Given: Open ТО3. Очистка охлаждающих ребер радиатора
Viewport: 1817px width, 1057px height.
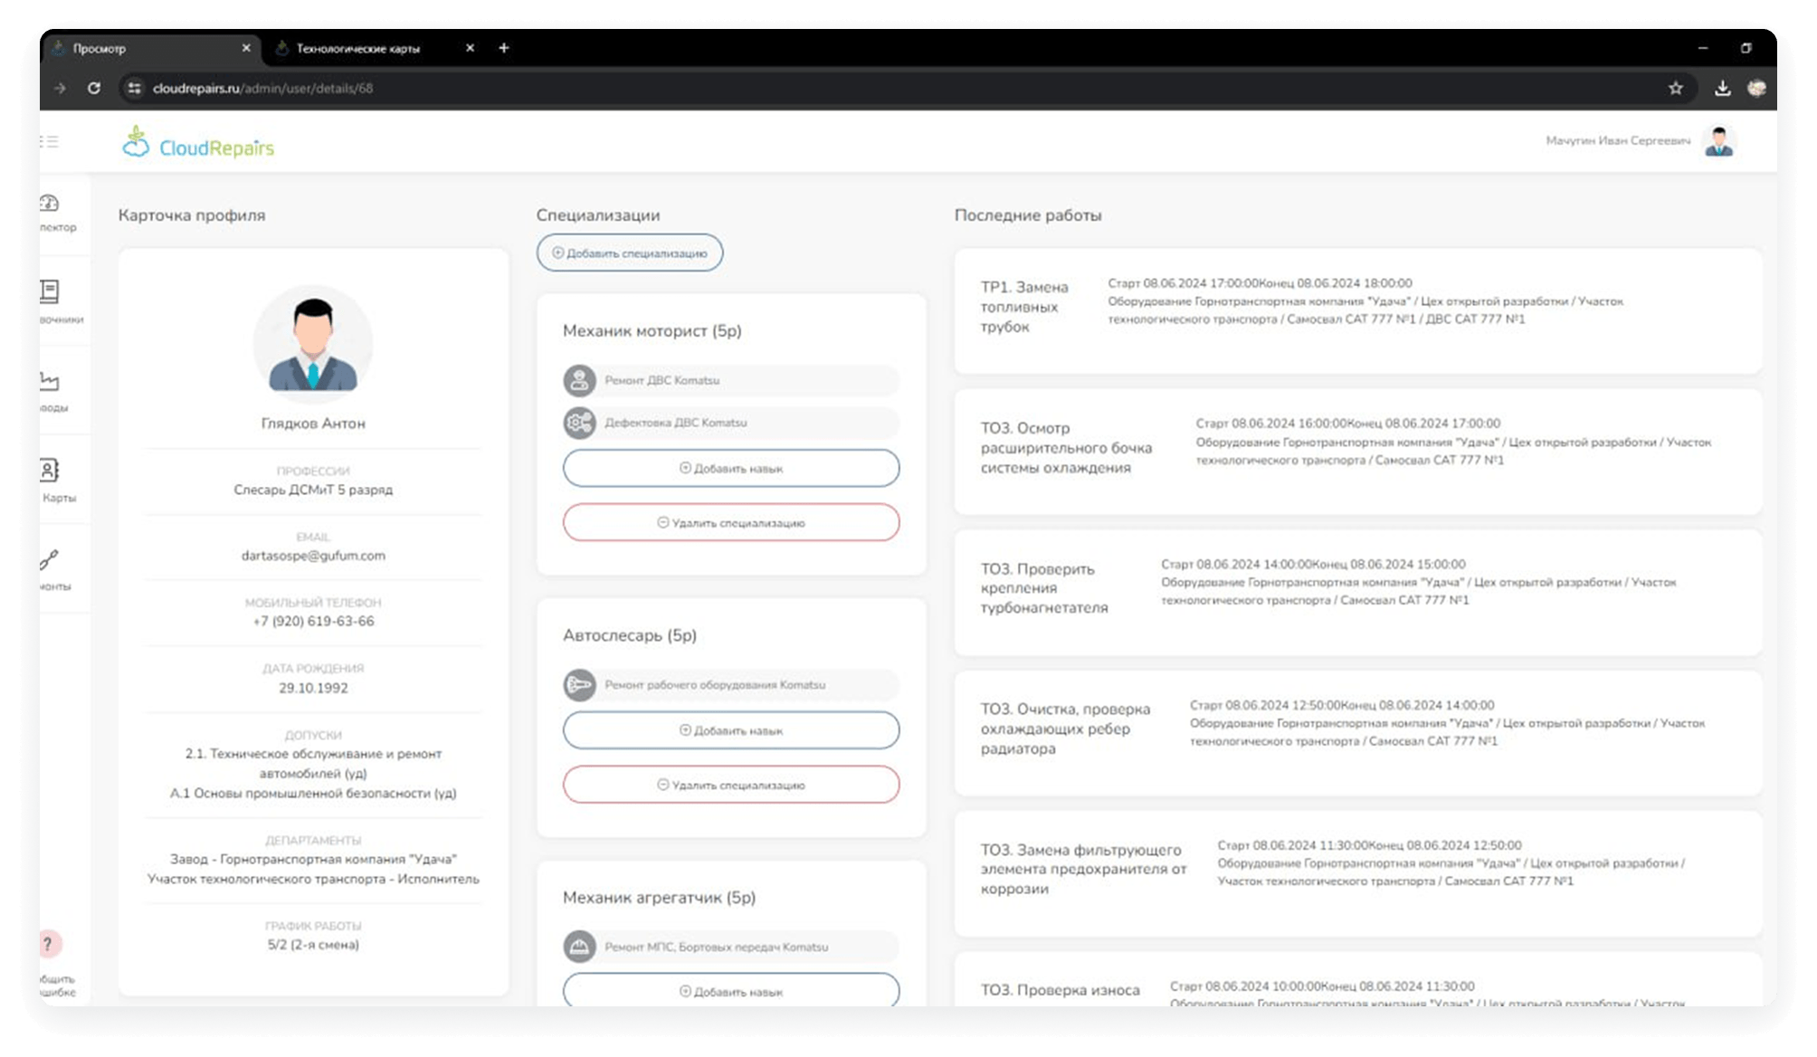Looking at the screenshot, I should 1358,733.
